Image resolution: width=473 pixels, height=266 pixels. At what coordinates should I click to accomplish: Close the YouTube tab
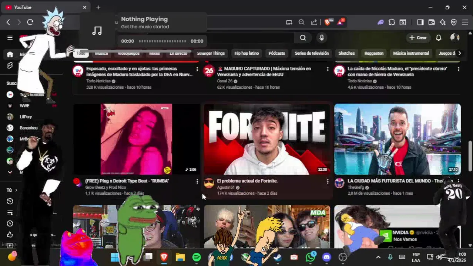point(84,7)
